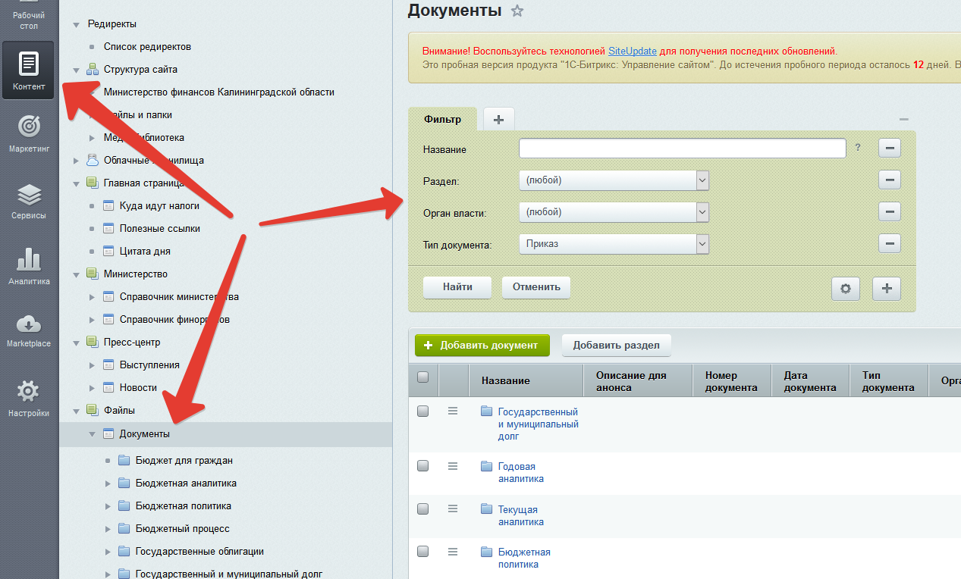Remove the Название filter field

click(x=889, y=148)
